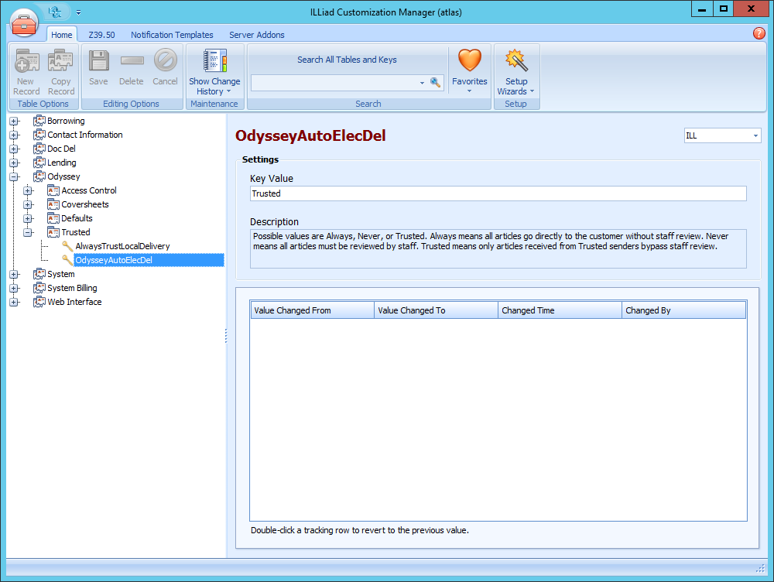The width and height of the screenshot is (774, 582).
Task: Open the Help question mark icon
Action: click(x=759, y=34)
